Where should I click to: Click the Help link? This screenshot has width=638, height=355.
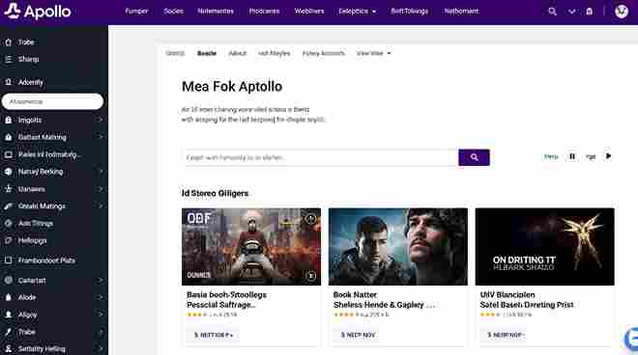coord(551,157)
